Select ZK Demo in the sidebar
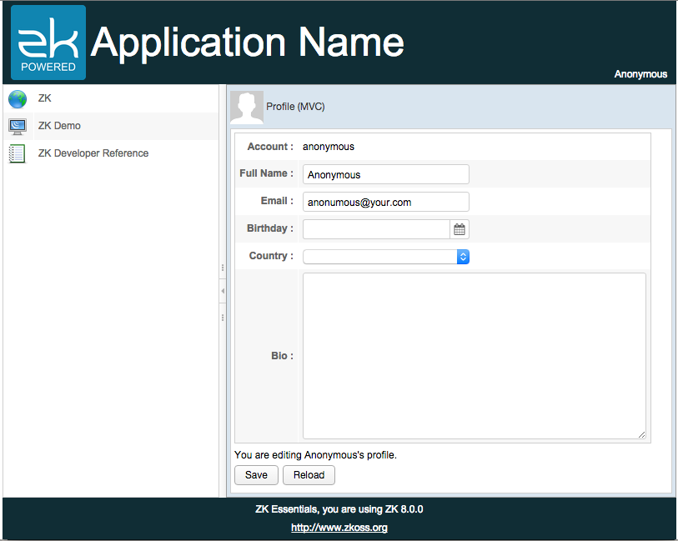 click(59, 126)
